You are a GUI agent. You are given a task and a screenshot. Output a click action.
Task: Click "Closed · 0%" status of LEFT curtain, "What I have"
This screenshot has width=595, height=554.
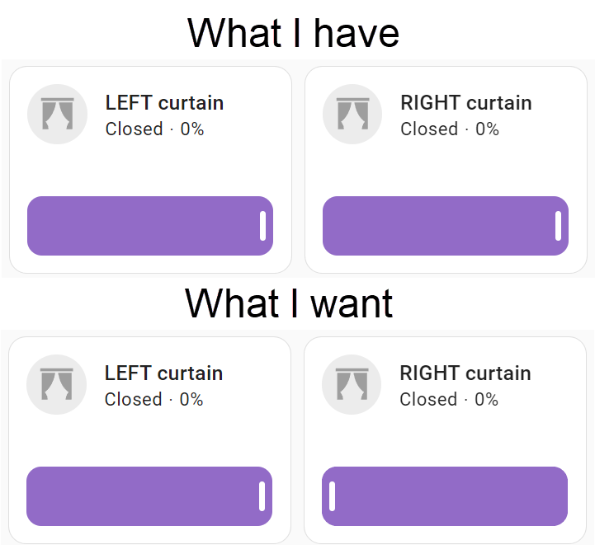click(154, 129)
